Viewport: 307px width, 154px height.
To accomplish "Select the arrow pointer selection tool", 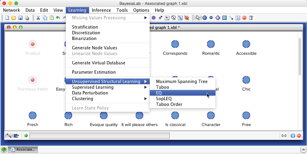I will pos(198,18).
